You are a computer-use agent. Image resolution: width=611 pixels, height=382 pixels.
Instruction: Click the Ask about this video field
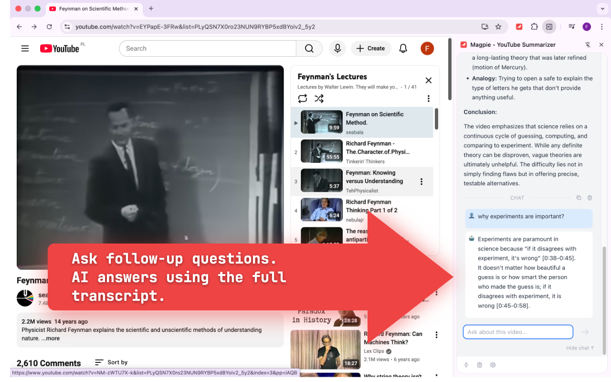point(518,332)
